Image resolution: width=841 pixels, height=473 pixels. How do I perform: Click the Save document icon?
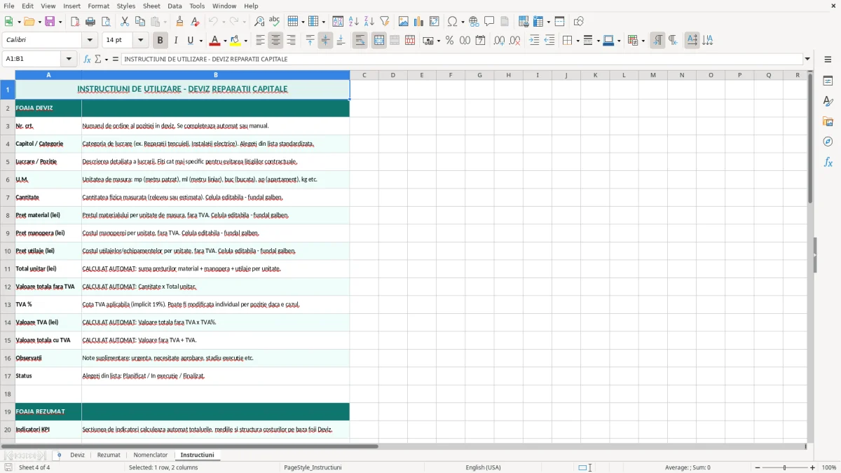(50, 22)
